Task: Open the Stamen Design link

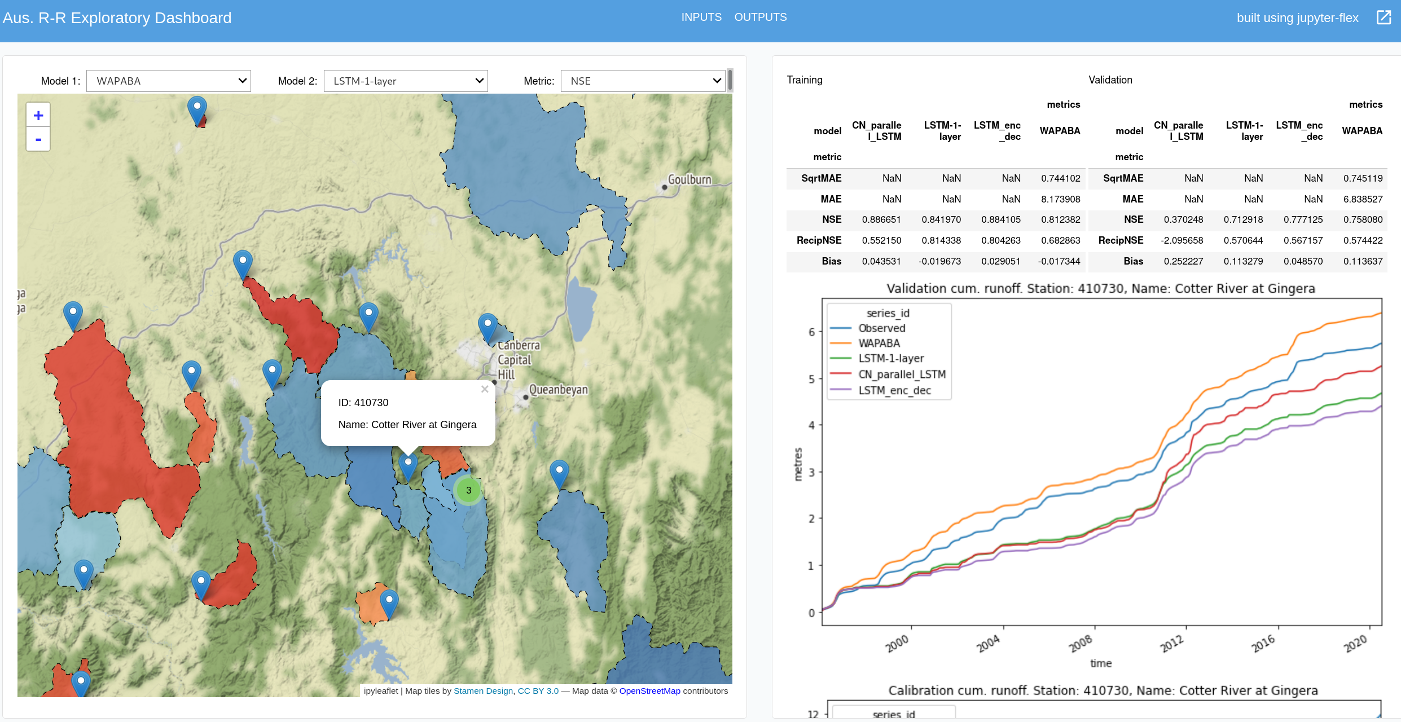Action: (483, 691)
